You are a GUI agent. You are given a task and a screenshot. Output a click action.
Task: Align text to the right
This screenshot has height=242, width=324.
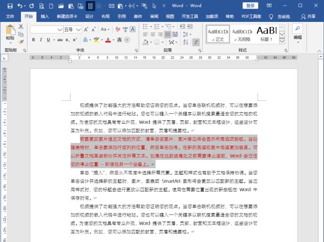tap(160, 34)
